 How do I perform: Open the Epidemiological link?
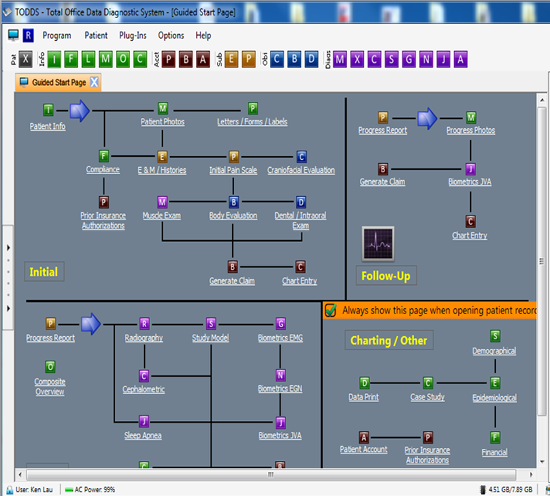(x=494, y=398)
